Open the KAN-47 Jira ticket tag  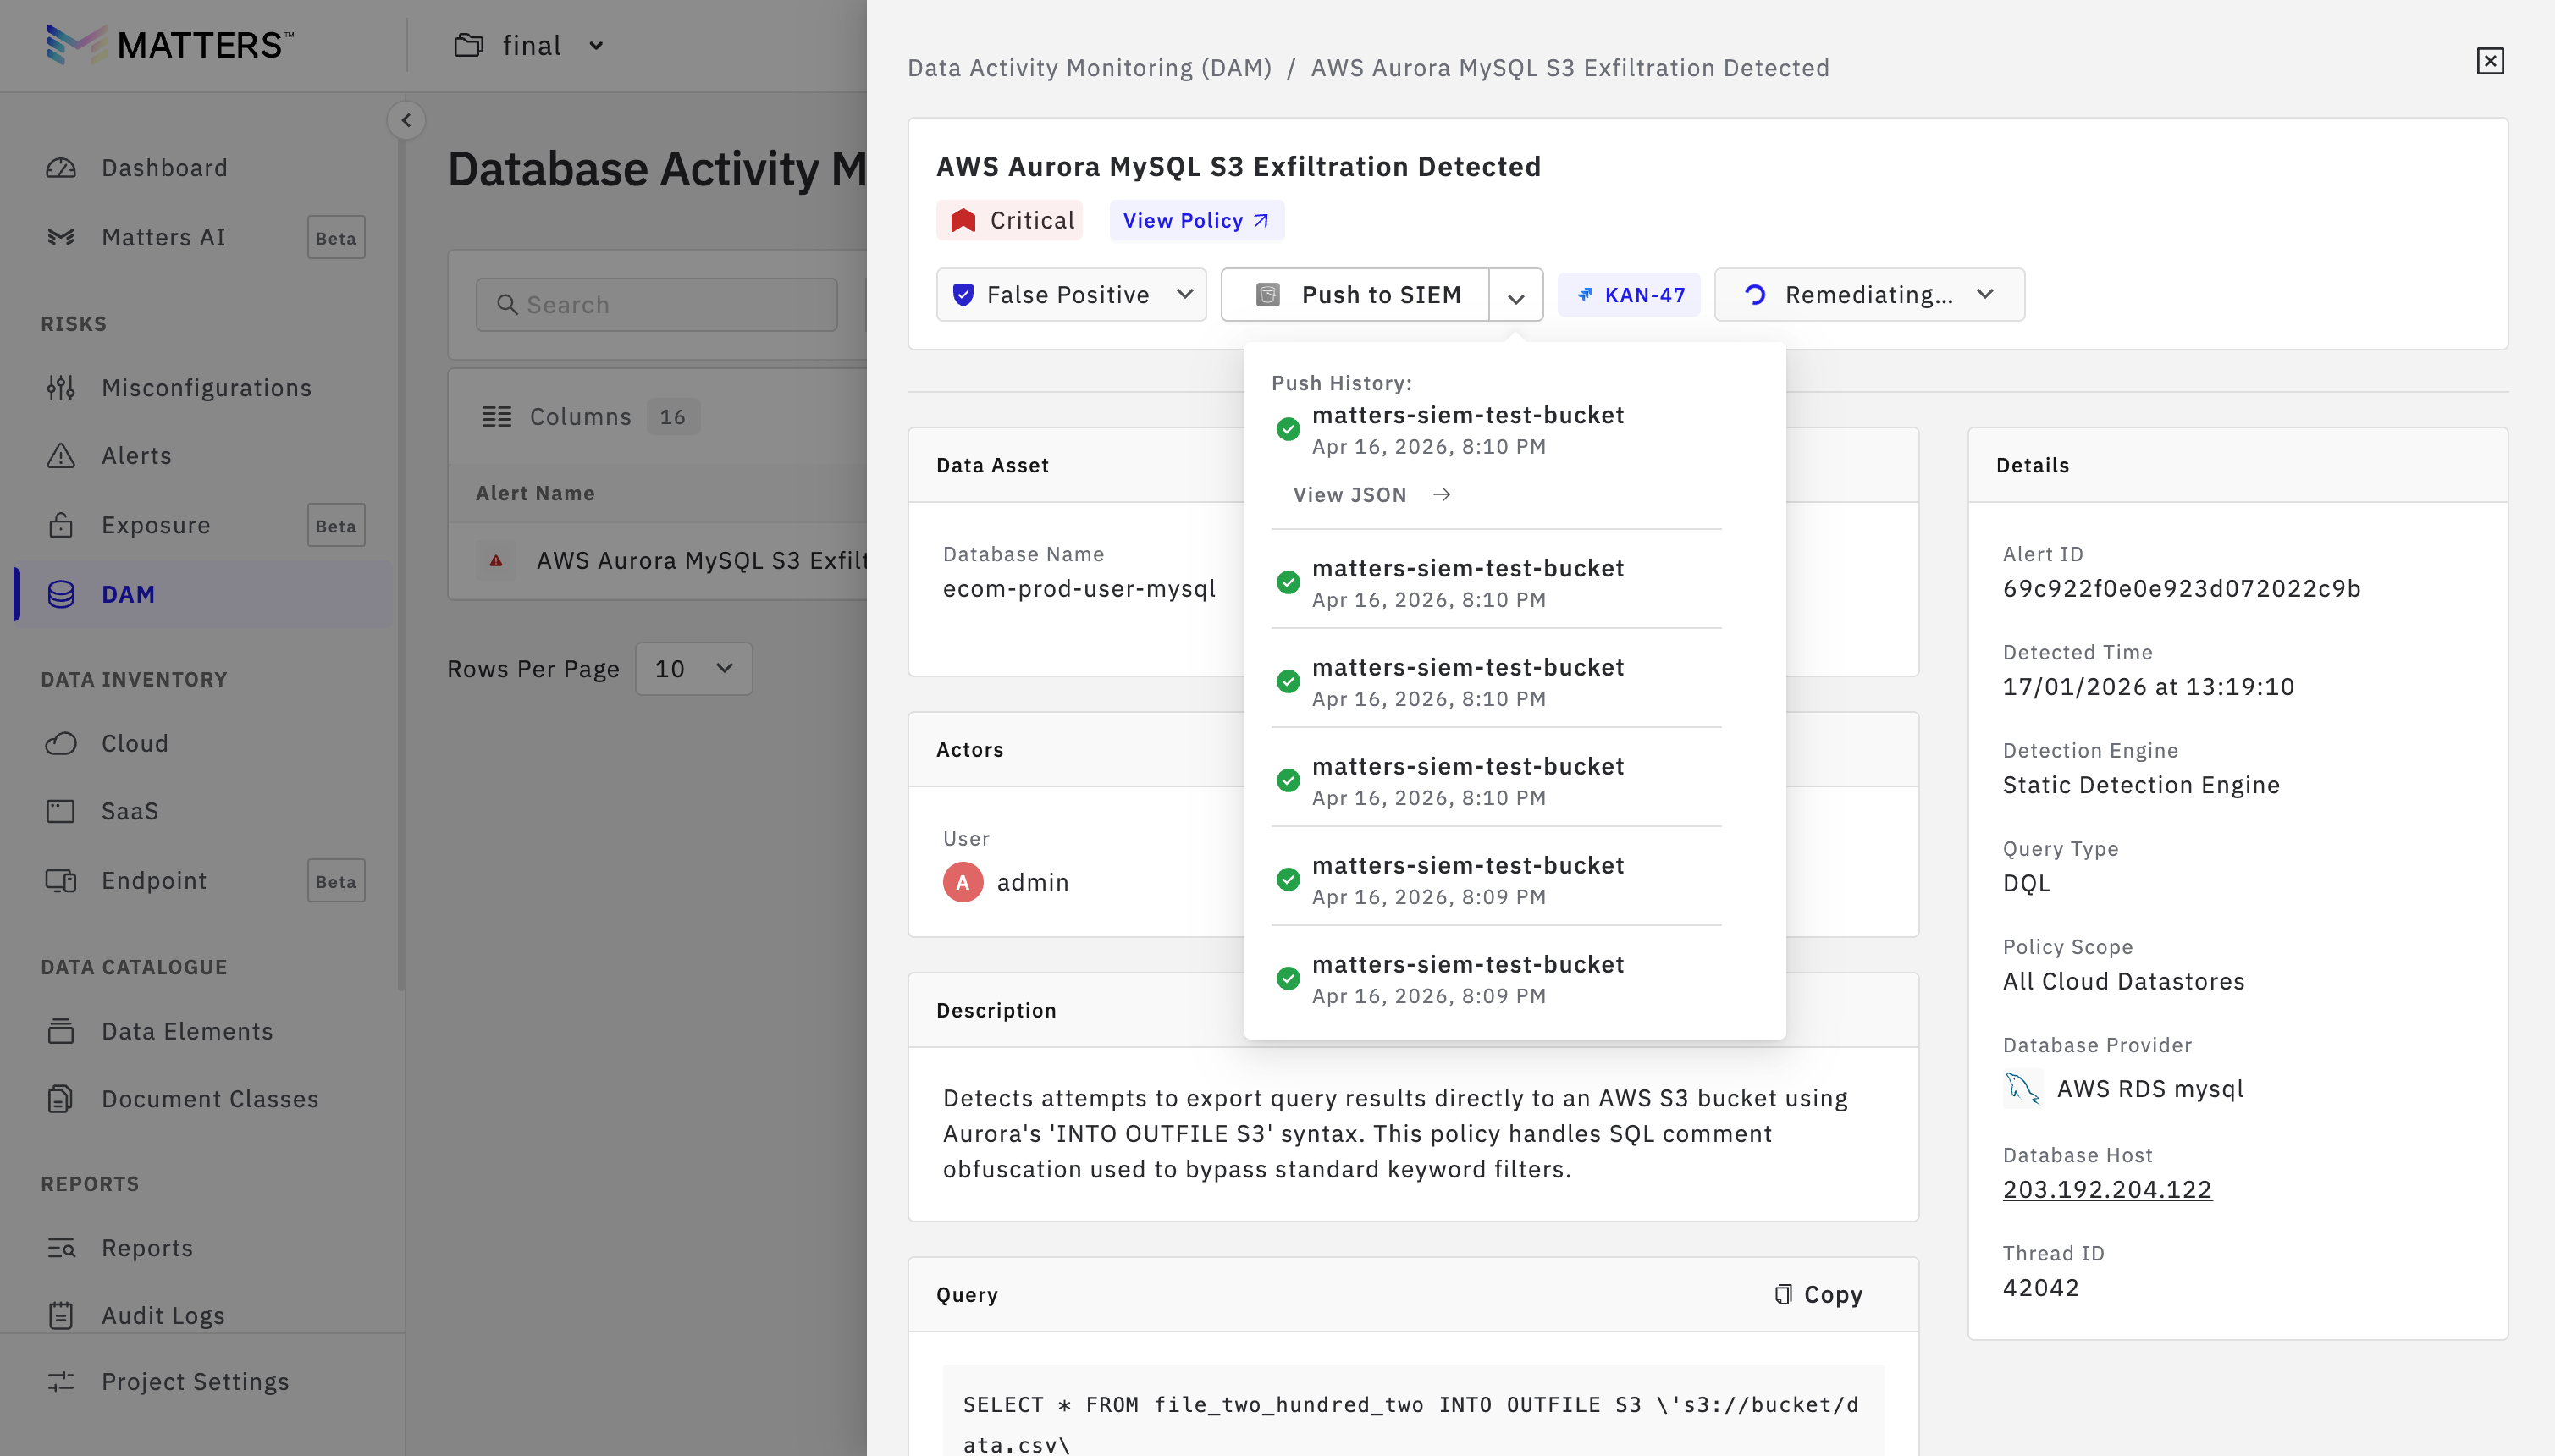coord(1630,295)
